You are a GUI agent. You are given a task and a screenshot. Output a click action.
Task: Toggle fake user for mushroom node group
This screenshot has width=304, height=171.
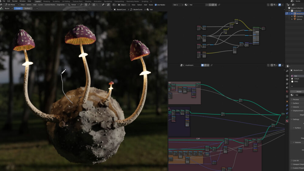pos(202,65)
